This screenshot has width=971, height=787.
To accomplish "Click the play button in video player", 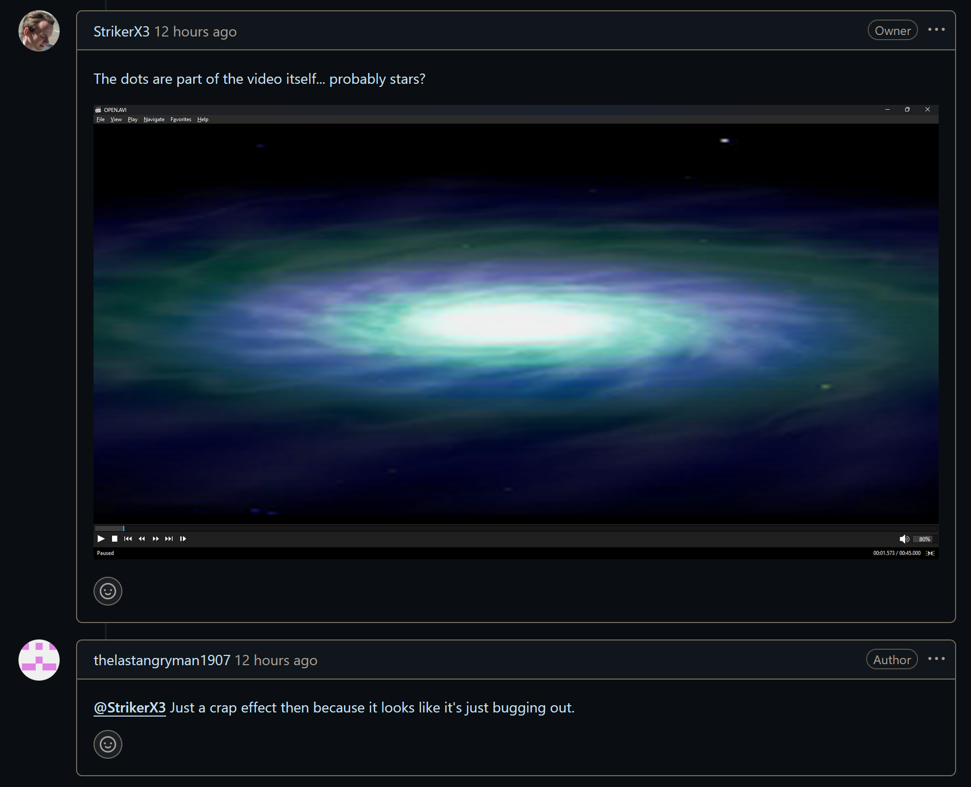I will pos(101,539).
